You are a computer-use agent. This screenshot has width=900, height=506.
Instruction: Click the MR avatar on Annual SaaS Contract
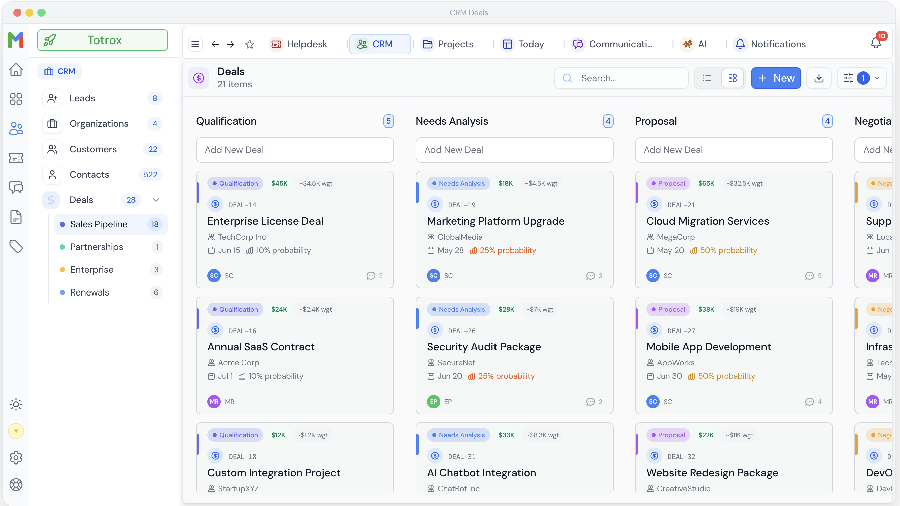[214, 402]
